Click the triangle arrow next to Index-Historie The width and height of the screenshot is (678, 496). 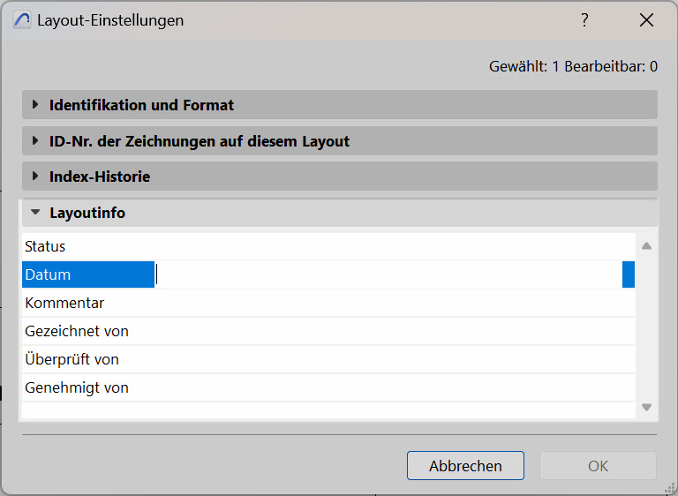pos(35,176)
